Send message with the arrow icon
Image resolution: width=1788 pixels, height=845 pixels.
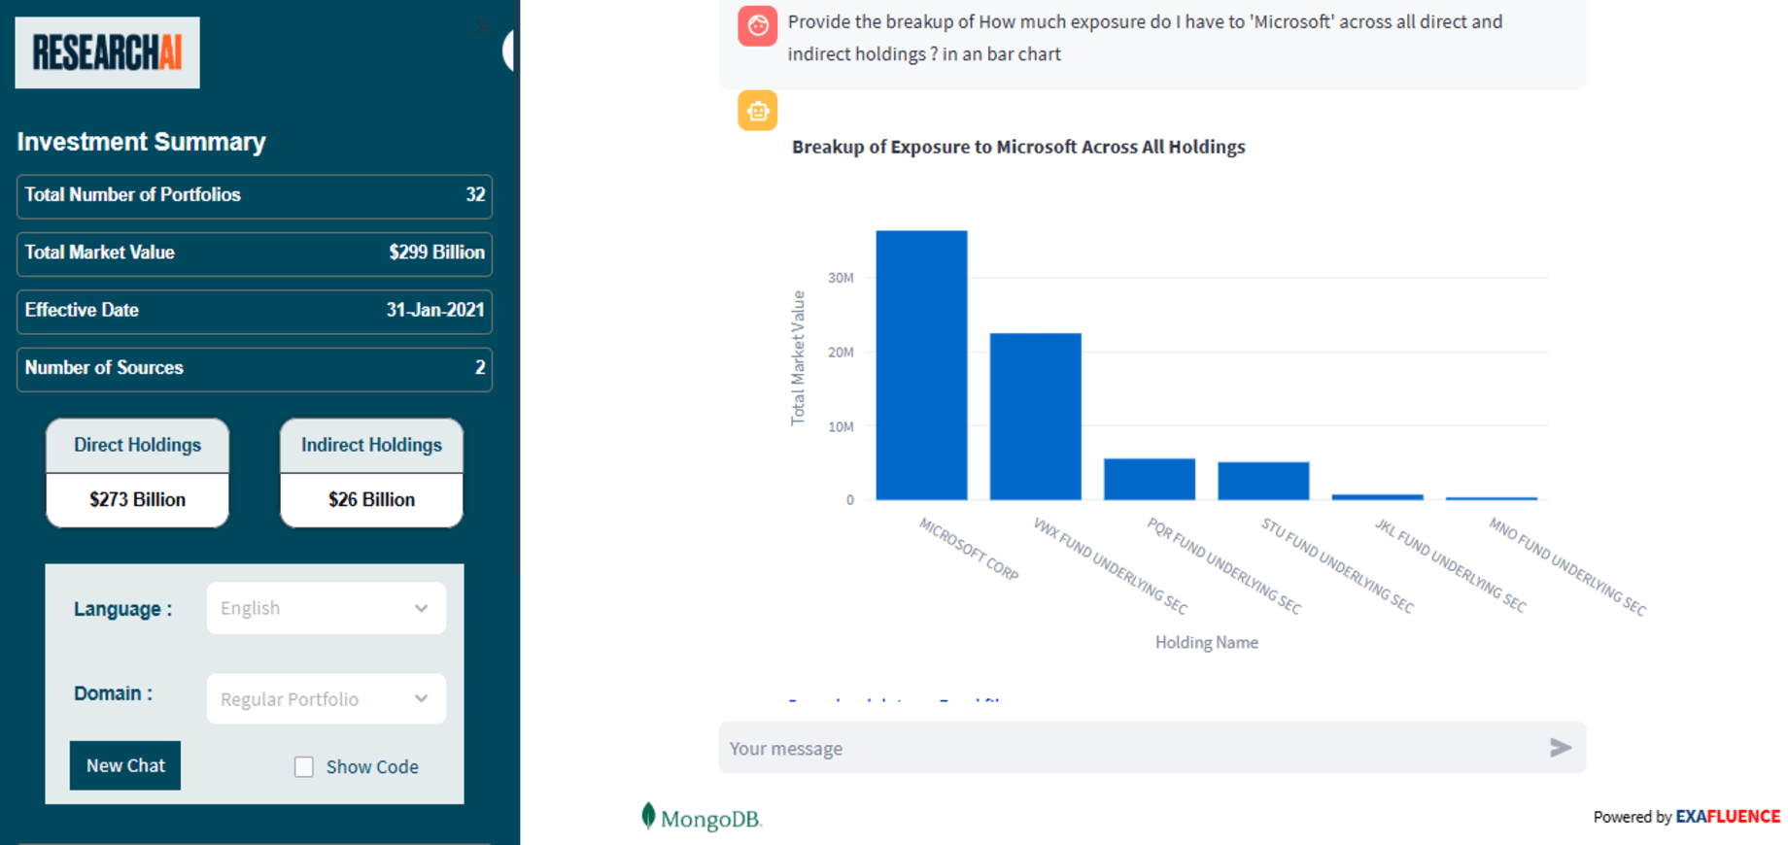1561,747
